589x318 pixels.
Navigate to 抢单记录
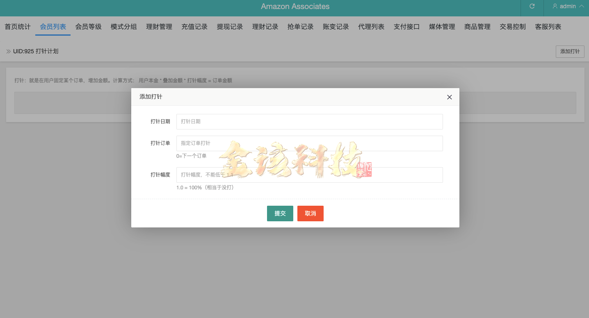coord(300,26)
